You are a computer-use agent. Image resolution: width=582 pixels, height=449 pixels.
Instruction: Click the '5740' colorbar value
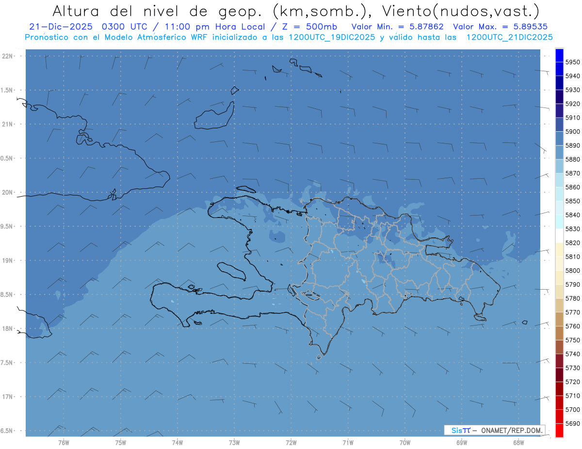coord(572,354)
